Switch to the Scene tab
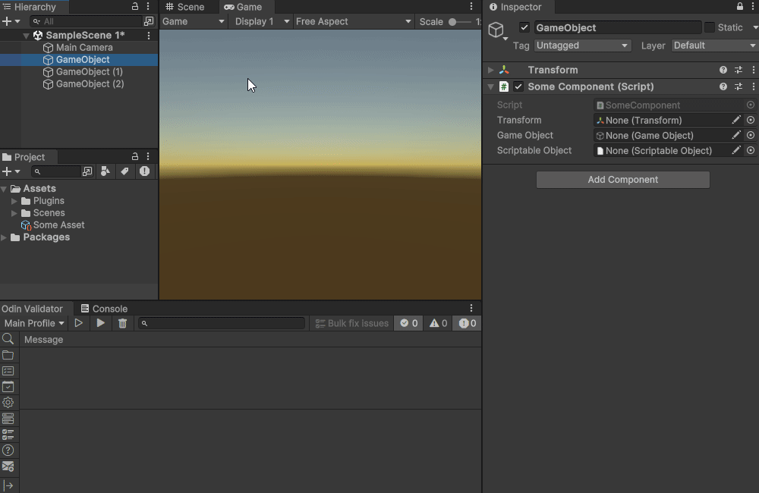 [184, 7]
